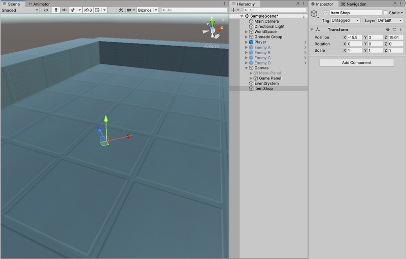This screenshot has width=406, height=259.
Task: Click Hierarchy search field
Action: coord(275,10)
